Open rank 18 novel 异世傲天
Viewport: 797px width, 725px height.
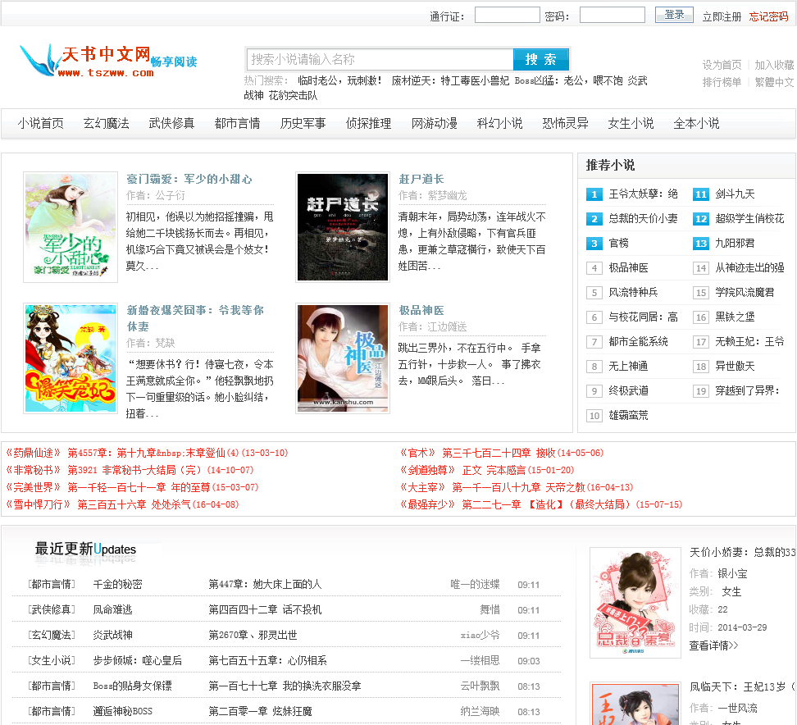pyautogui.click(x=735, y=366)
